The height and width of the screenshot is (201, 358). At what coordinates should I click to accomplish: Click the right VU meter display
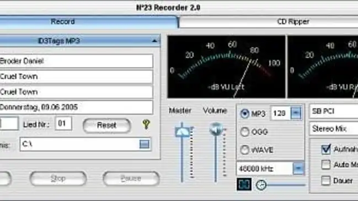(x=323, y=67)
